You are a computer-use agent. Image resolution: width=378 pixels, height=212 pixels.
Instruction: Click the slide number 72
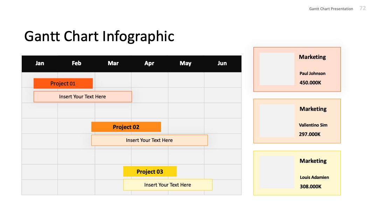[x=363, y=8]
